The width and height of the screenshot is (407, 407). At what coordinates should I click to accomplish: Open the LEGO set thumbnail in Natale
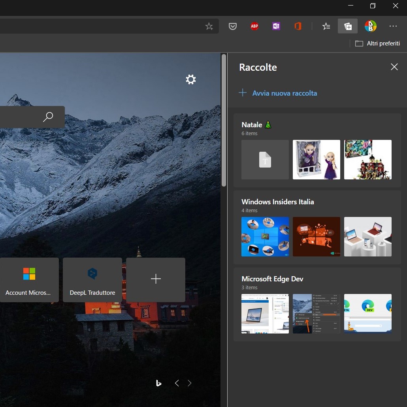[368, 160]
